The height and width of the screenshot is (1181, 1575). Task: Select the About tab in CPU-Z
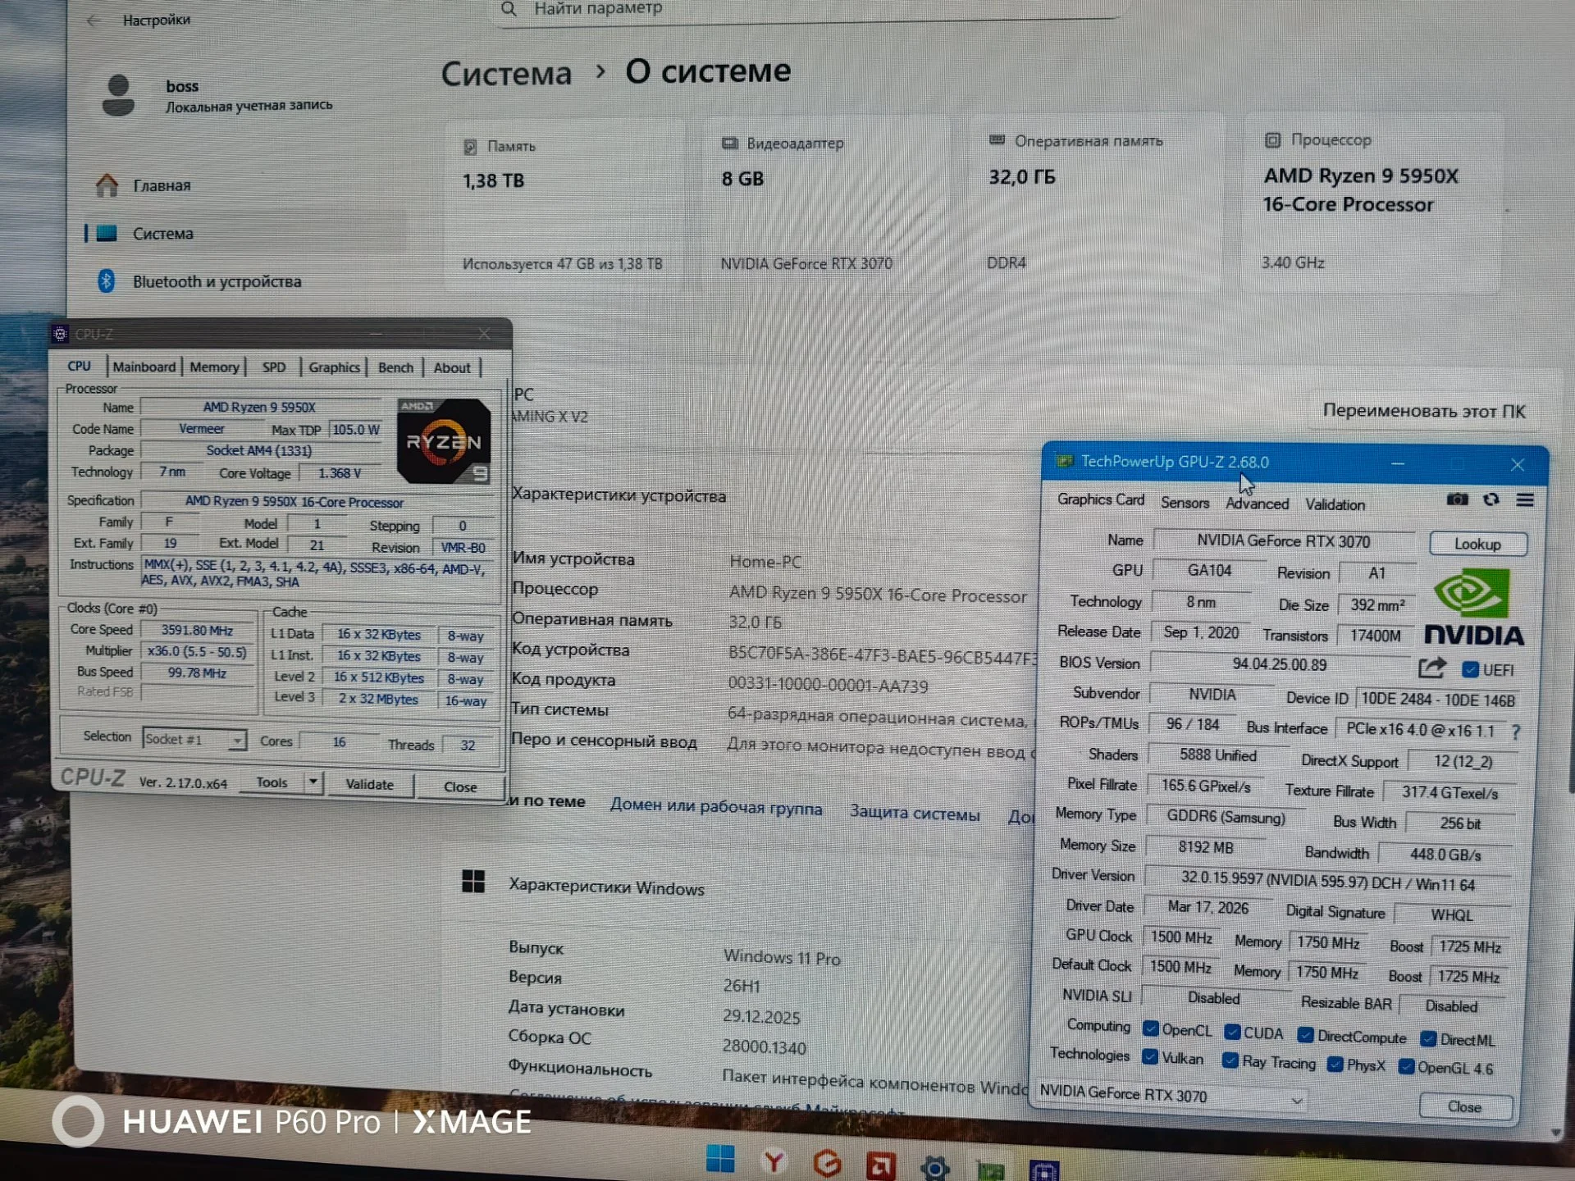pyautogui.click(x=452, y=368)
